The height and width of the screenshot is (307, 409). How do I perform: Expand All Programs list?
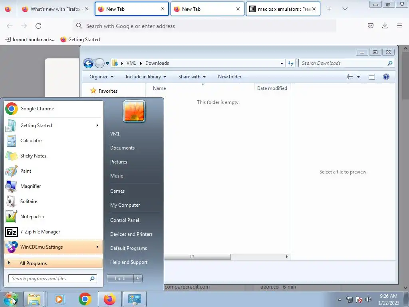(x=54, y=263)
